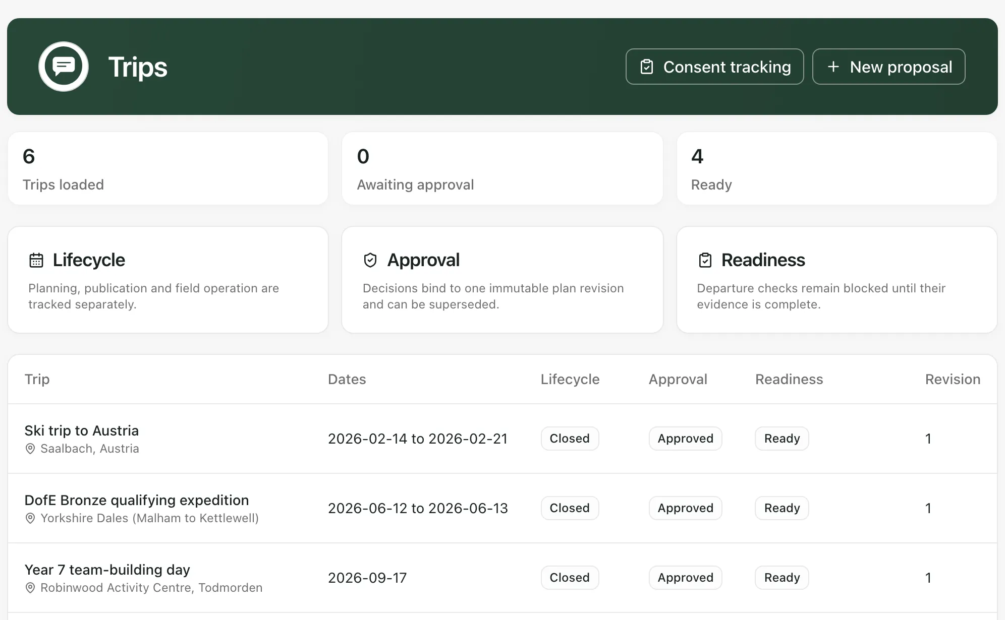Click the location pin next to Yorkshire Dales

point(30,518)
